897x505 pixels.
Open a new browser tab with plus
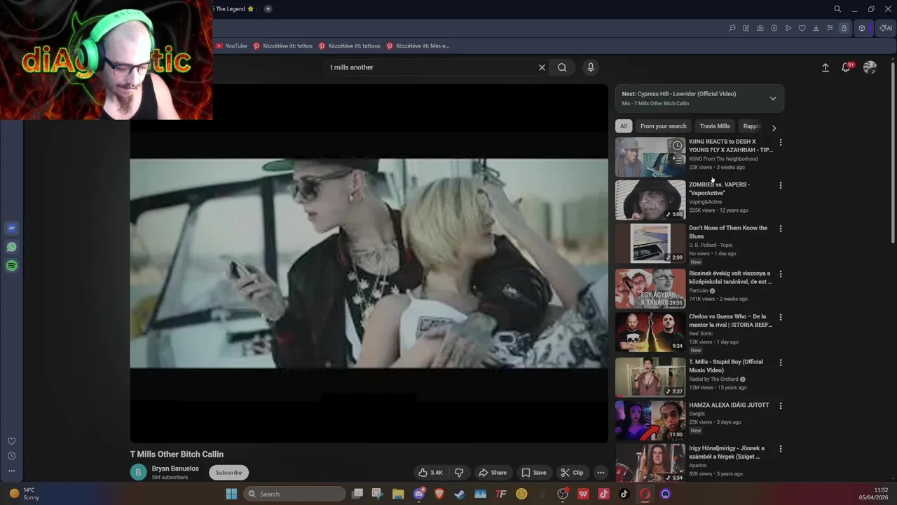[268, 9]
